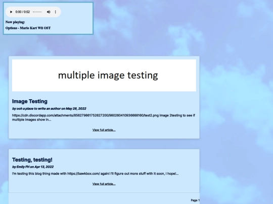Click the cdn.discordapp.com excerpt text
Screen dimensions: 273x204
point(104,117)
